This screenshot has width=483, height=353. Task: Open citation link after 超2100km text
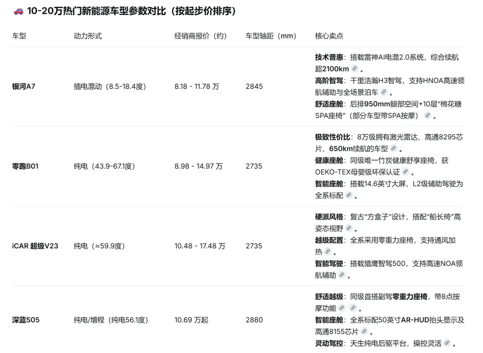pos(355,69)
